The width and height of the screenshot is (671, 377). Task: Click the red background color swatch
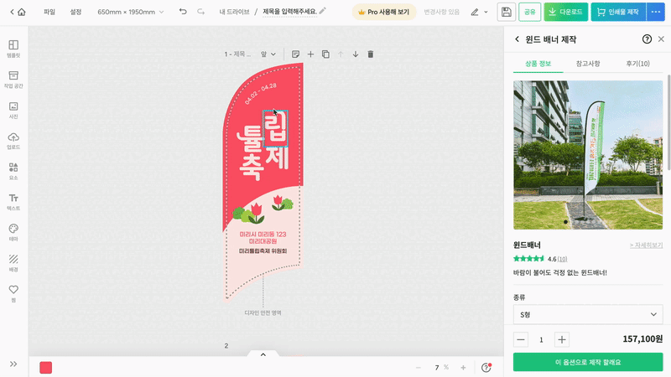[45, 368]
